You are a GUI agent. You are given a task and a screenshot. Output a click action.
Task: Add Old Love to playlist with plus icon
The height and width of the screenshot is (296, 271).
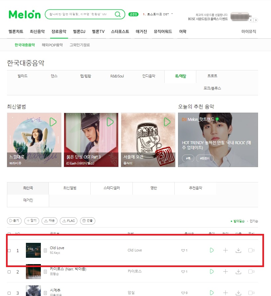pyautogui.click(x=225, y=250)
